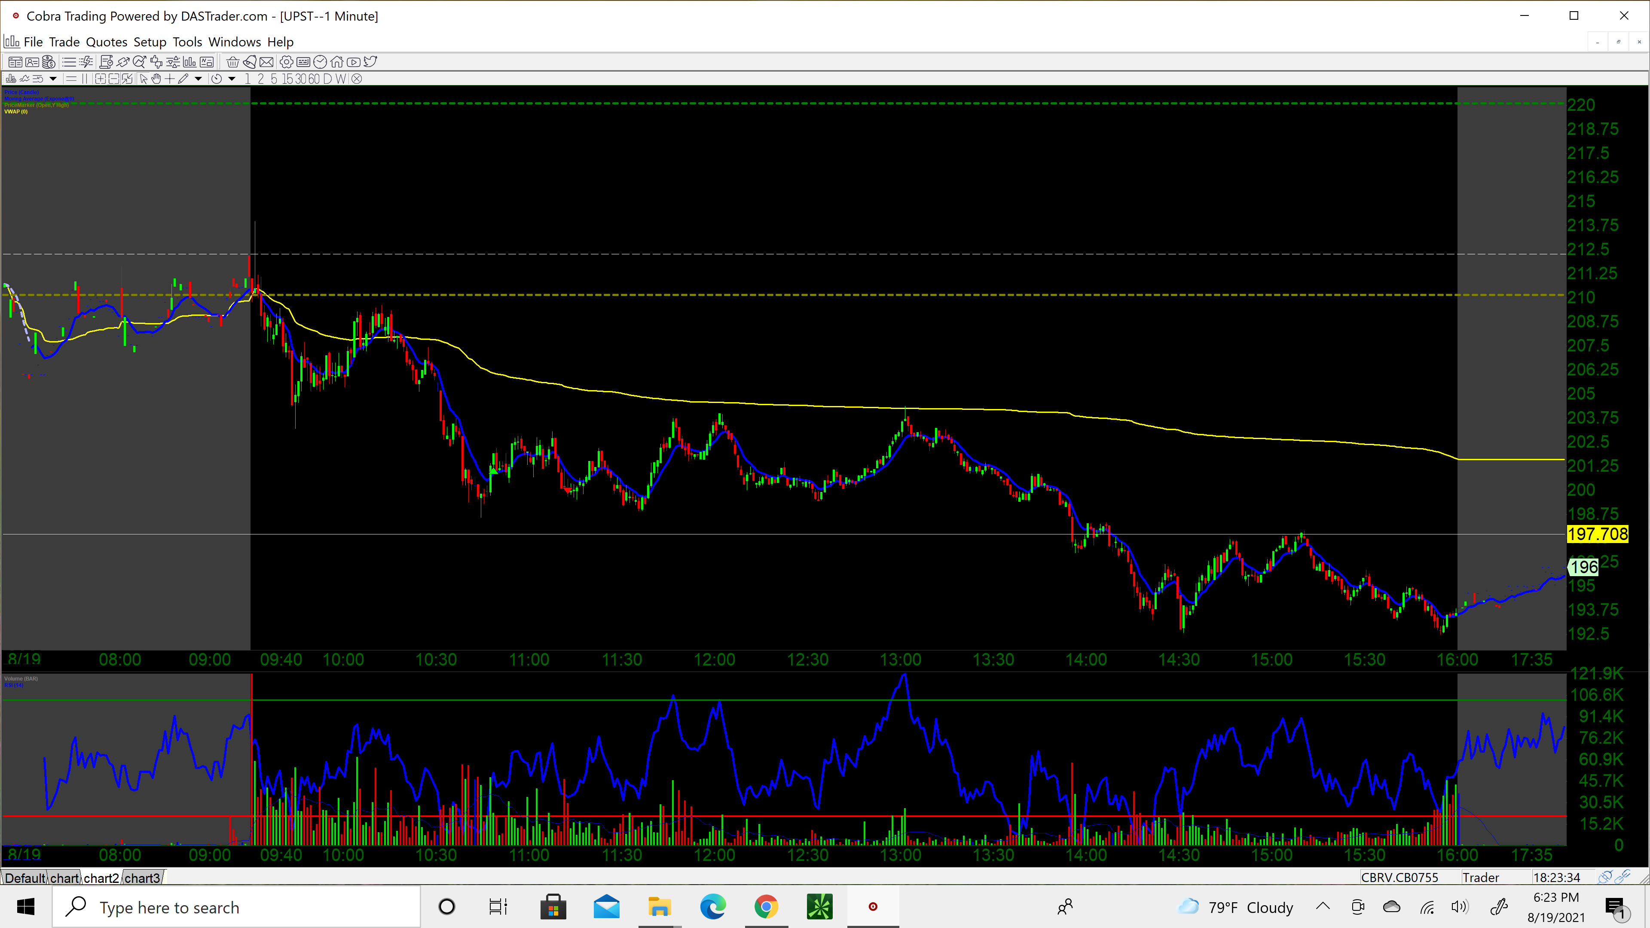Open the account coins icon
This screenshot has width=1650, height=928.
pyautogui.click(x=49, y=62)
